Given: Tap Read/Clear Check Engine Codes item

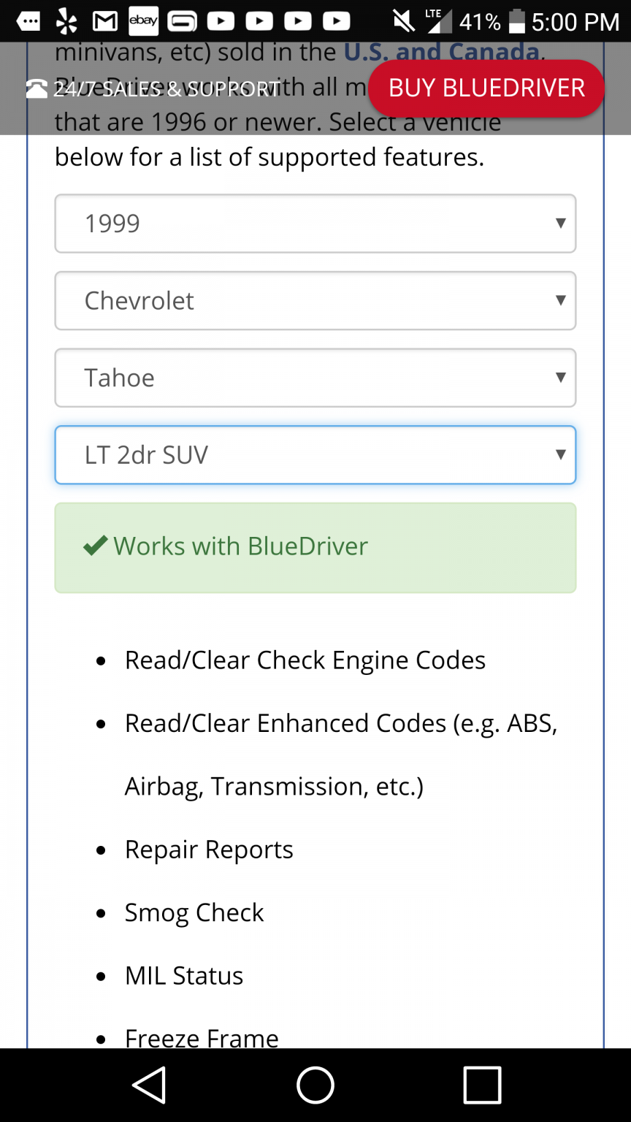Looking at the screenshot, I should tap(305, 660).
